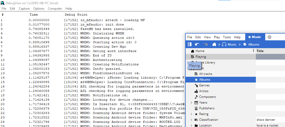Click the home icon in breadcrumb bar
The height and width of the screenshot is (127, 285).
tap(214, 45)
